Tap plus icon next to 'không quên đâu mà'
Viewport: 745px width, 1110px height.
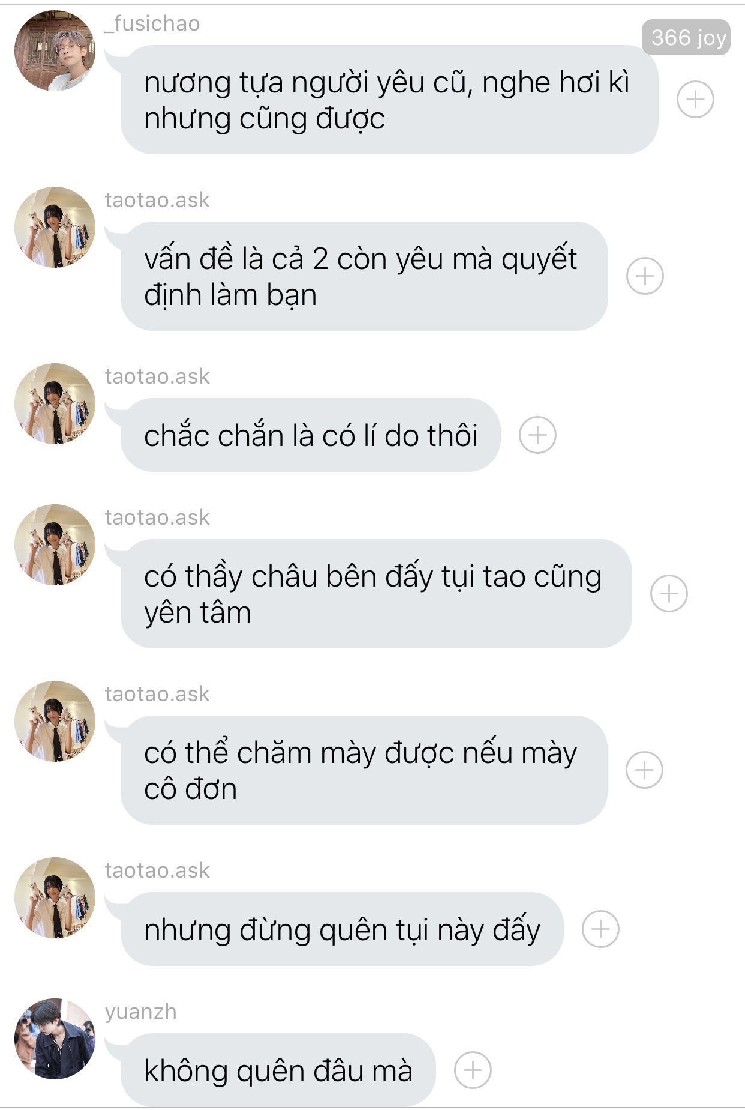473,1070
